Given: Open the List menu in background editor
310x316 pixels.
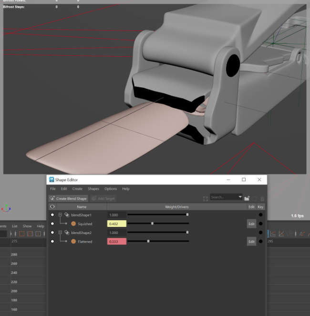Looking at the screenshot, I should tap(14, 226).
